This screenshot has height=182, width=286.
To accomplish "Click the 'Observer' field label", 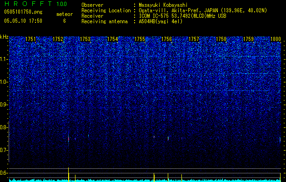I will coord(92,5).
